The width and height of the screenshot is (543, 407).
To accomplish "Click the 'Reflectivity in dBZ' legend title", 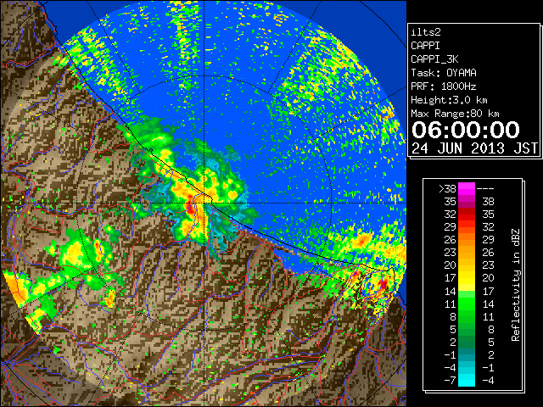I will tap(516, 285).
